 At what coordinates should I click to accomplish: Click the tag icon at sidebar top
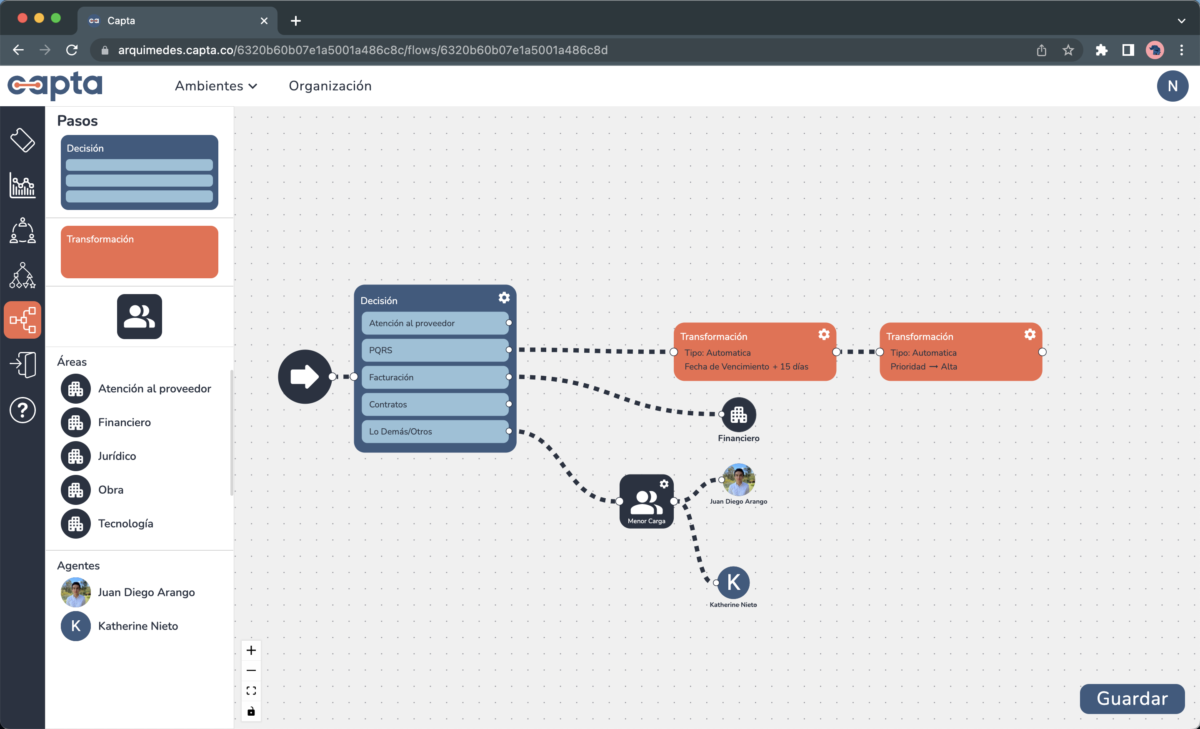22,141
